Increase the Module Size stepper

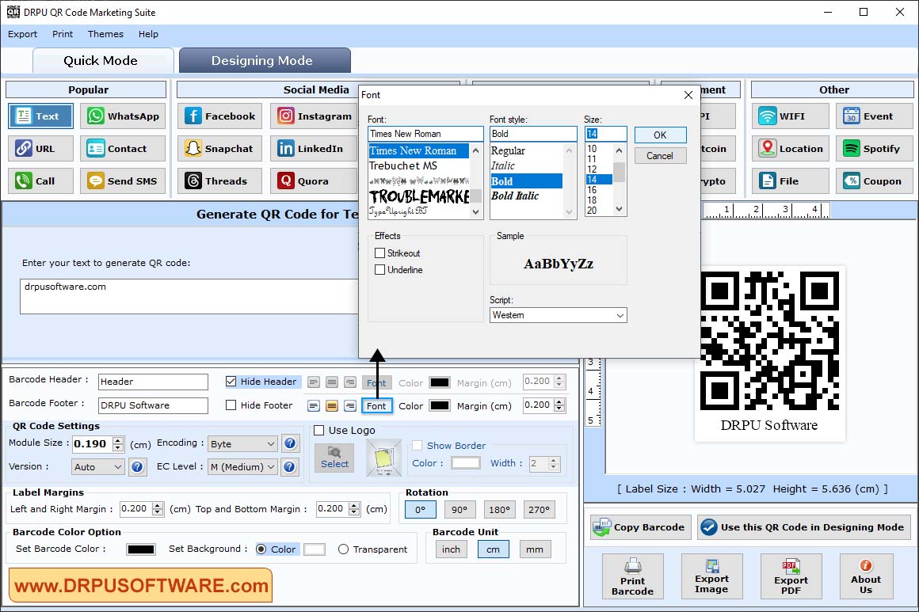click(118, 440)
